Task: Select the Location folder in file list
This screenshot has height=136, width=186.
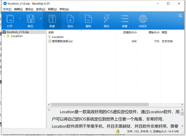Action: 58,37
